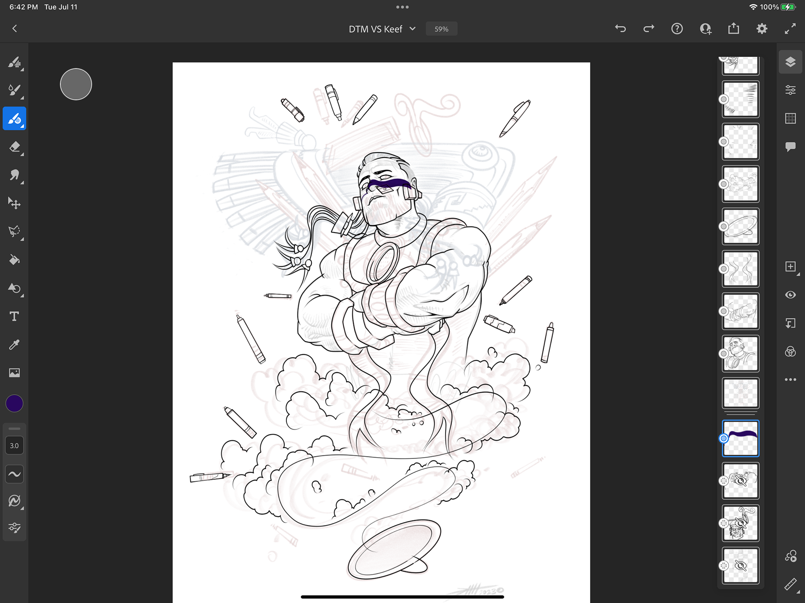The height and width of the screenshot is (603, 805).
Task: Open the DTM VS Keef document dropdown
Action: [x=413, y=29]
